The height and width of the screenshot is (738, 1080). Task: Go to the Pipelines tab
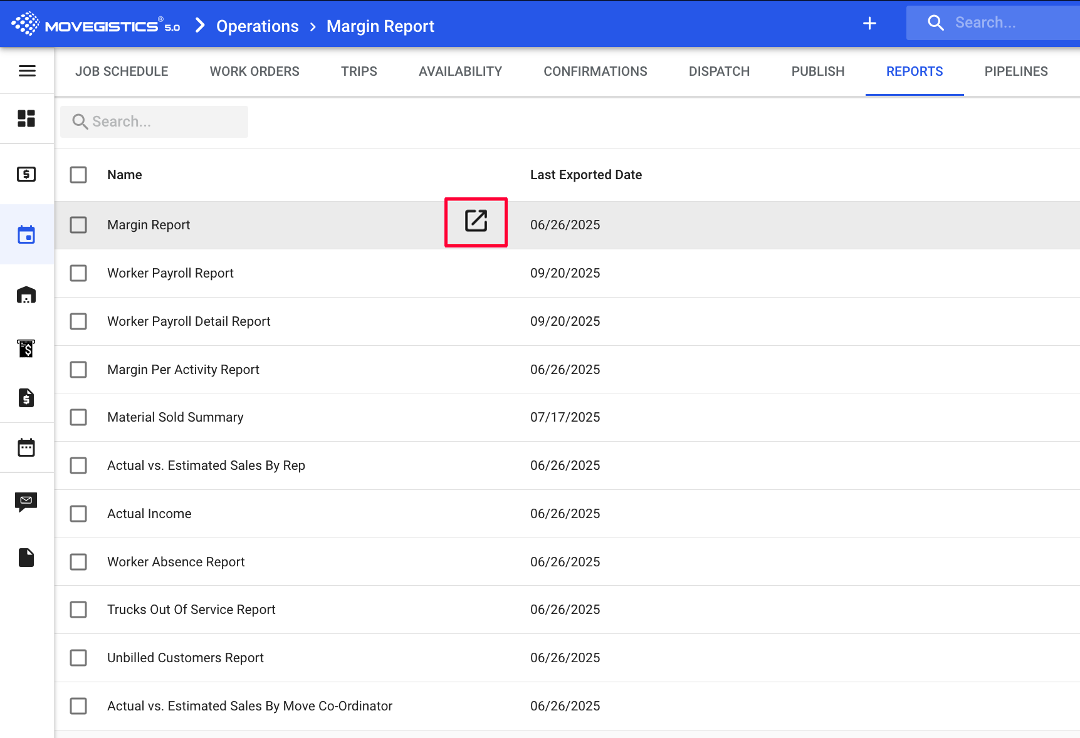(x=1015, y=71)
